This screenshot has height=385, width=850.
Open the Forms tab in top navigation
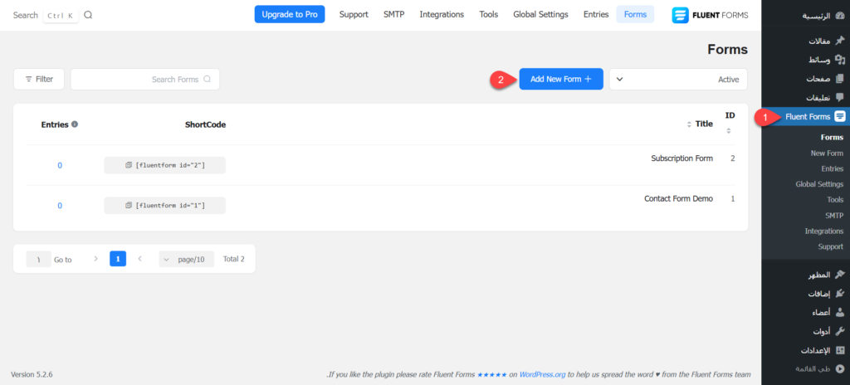coord(635,15)
